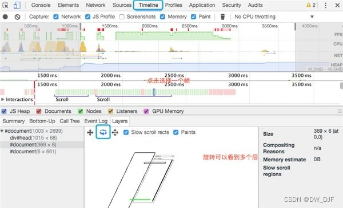Uncheck the JS Heap counter
Screen dimensions: 343x208
click(4, 112)
